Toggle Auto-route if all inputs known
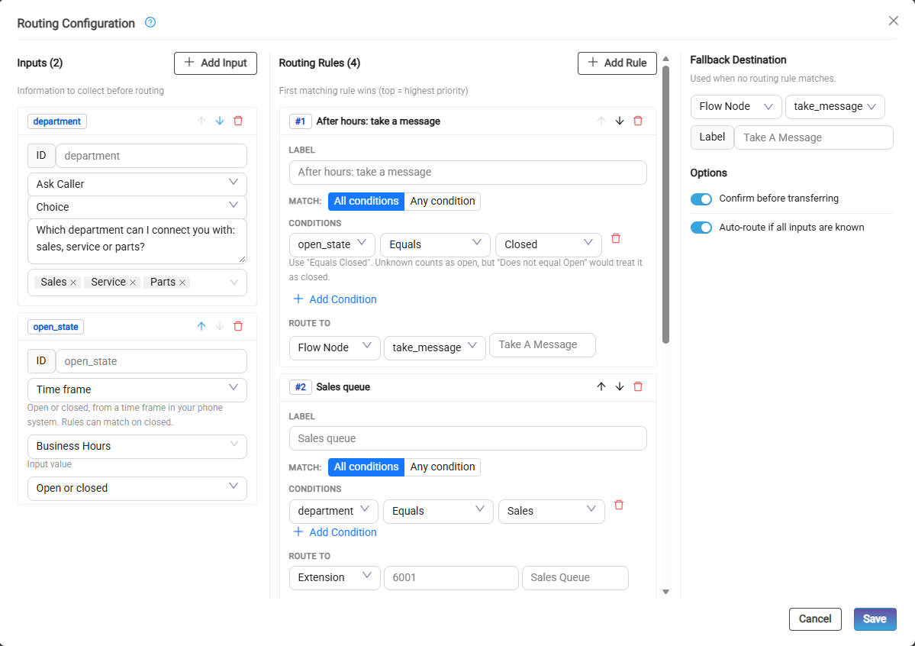The image size is (915, 646). [x=701, y=228]
